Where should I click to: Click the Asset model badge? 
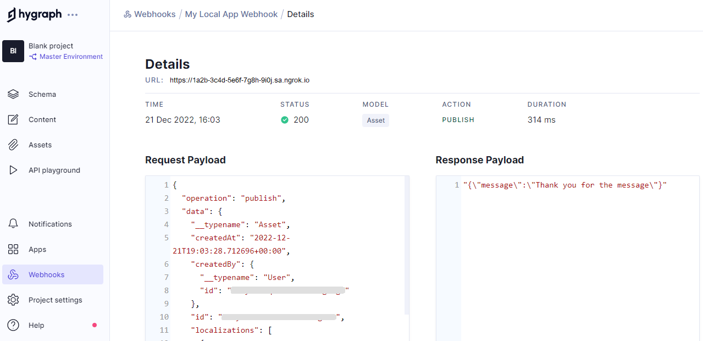tap(375, 120)
